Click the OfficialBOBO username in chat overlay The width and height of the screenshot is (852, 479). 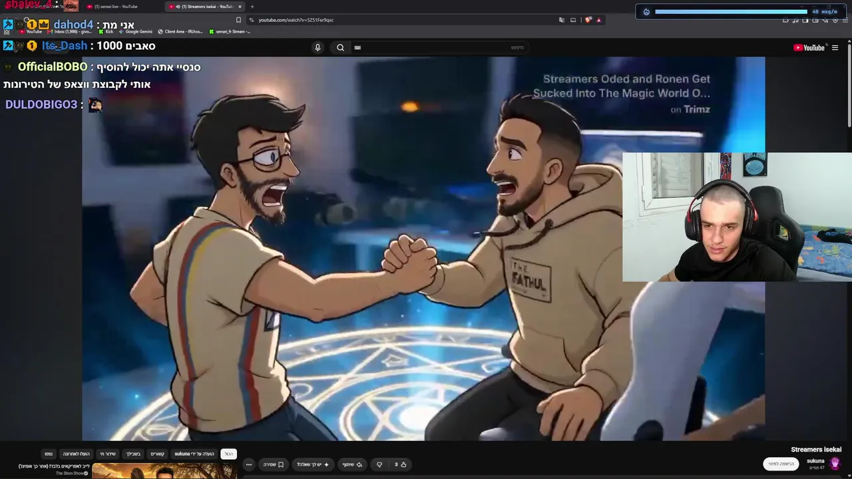tap(53, 67)
